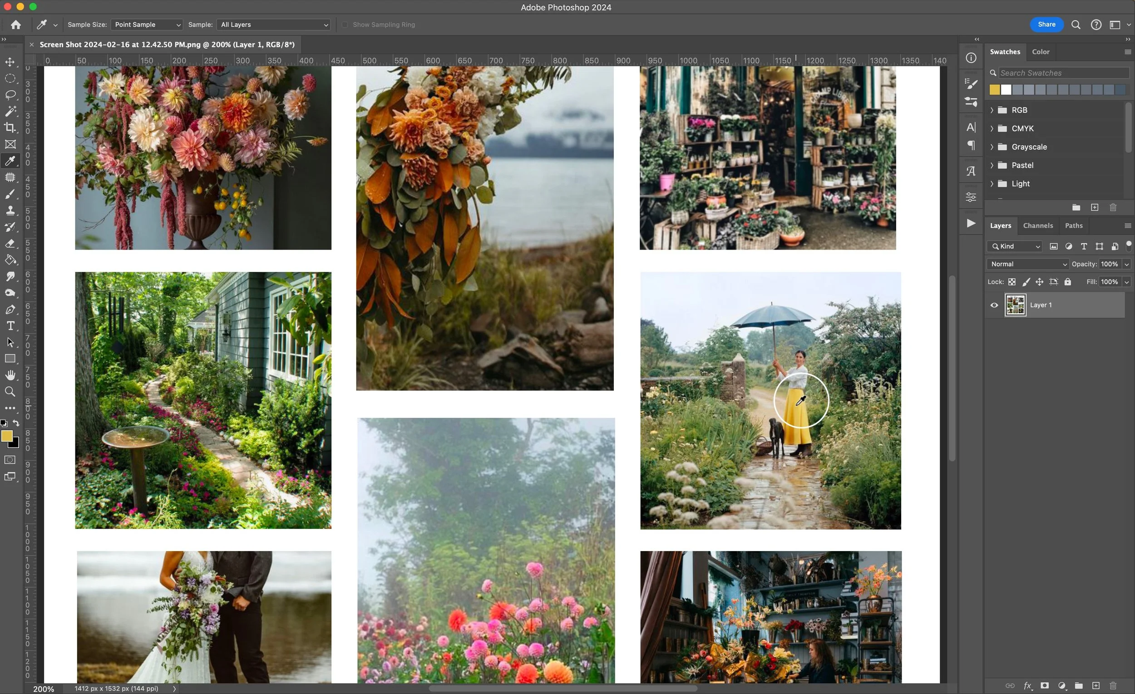The height and width of the screenshot is (694, 1135).
Task: Create a new layer from the Layers footer
Action: pos(1096,686)
